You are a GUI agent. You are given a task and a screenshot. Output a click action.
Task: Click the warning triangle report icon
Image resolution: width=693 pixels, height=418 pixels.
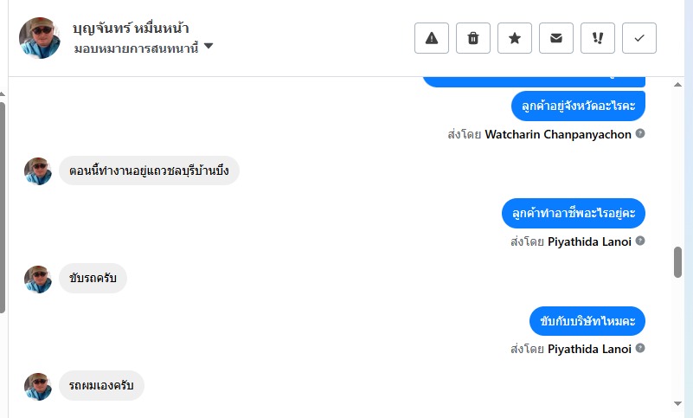tap(432, 38)
